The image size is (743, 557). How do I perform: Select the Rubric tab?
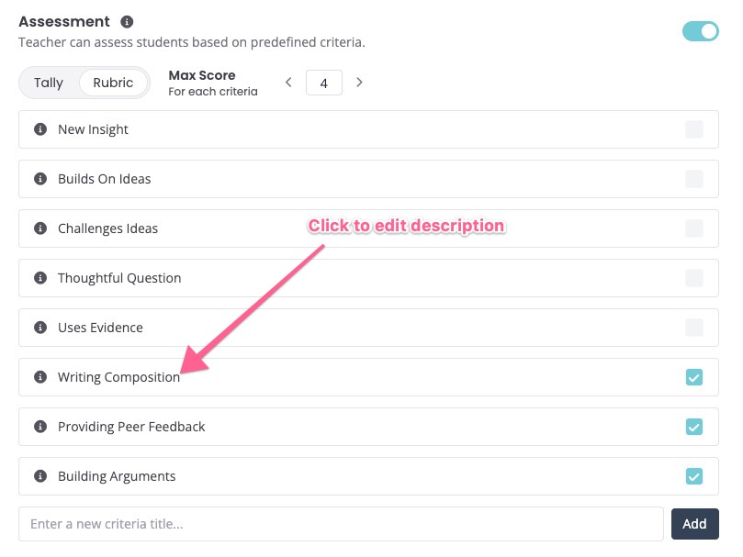(113, 83)
